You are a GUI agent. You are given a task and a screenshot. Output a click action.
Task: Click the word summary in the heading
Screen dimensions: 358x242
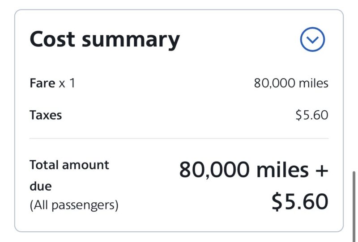pos(131,40)
